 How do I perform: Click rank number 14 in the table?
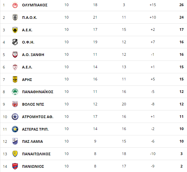pos(5,166)
